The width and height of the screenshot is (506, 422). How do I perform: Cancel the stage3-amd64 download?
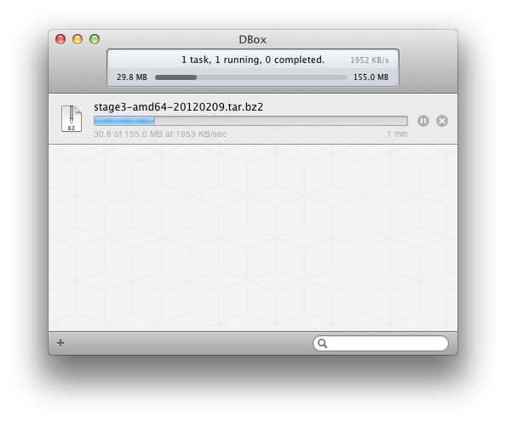442,121
